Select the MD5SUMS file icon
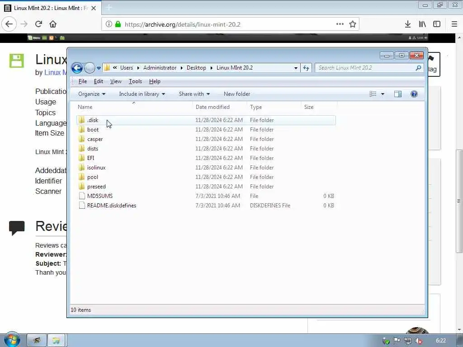The width and height of the screenshot is (463, 347). click(82, 196)
